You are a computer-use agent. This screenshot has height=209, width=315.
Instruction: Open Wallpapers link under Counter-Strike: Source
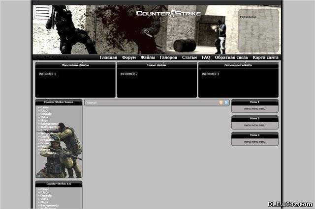48,127
